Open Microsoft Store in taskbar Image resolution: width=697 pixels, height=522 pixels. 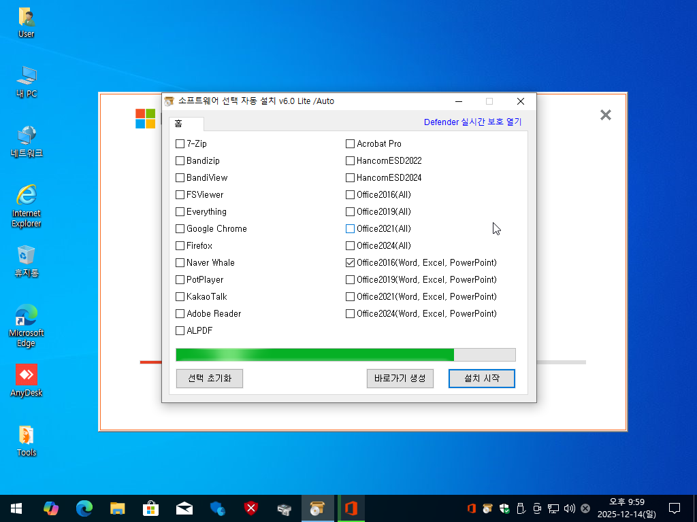150,508
